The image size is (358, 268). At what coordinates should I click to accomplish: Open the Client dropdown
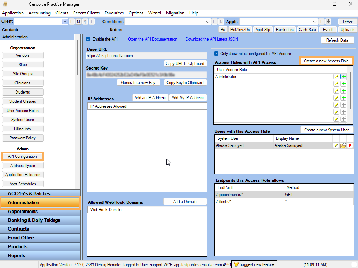click(x=64, y=21)
